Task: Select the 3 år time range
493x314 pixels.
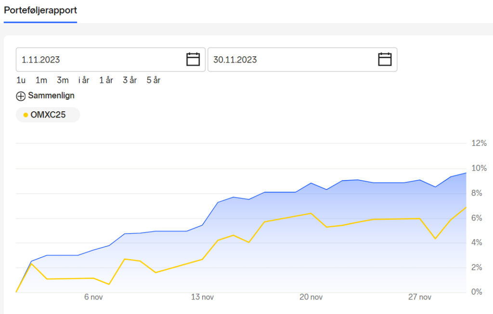Action: [x=130, y=80]
